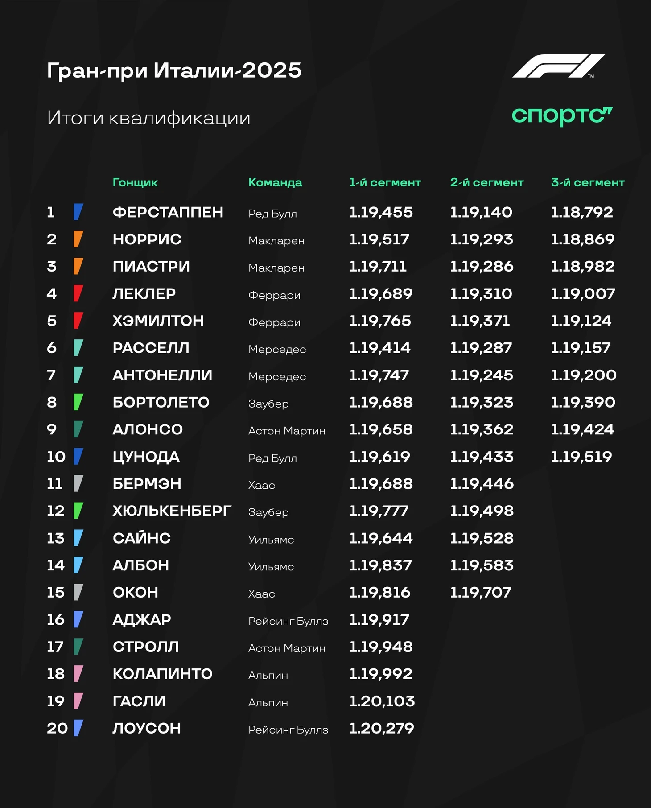Viewport: 651px width, 808px height.
Task: Select driver name ХЮЛЬКЕНБЕРГ
Action: tap(172, 511)
